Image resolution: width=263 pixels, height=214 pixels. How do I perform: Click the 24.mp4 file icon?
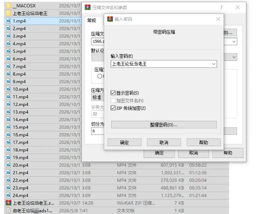tap(8, 195)
